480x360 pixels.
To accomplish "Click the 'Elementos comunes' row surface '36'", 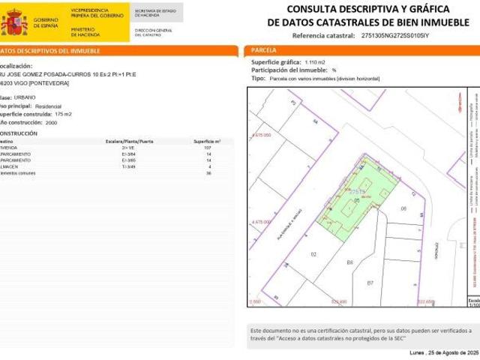I will (x=208, y=173).
